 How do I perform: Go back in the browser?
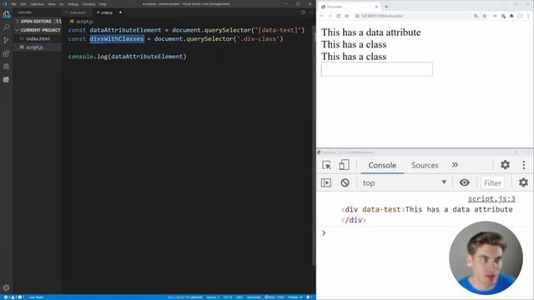(321, 16)
